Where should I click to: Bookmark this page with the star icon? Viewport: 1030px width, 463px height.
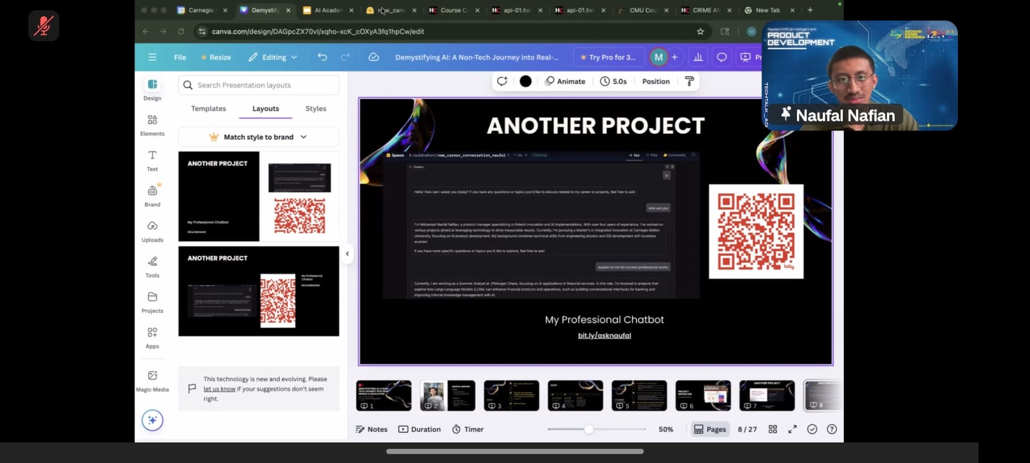(x=700, y=32)
